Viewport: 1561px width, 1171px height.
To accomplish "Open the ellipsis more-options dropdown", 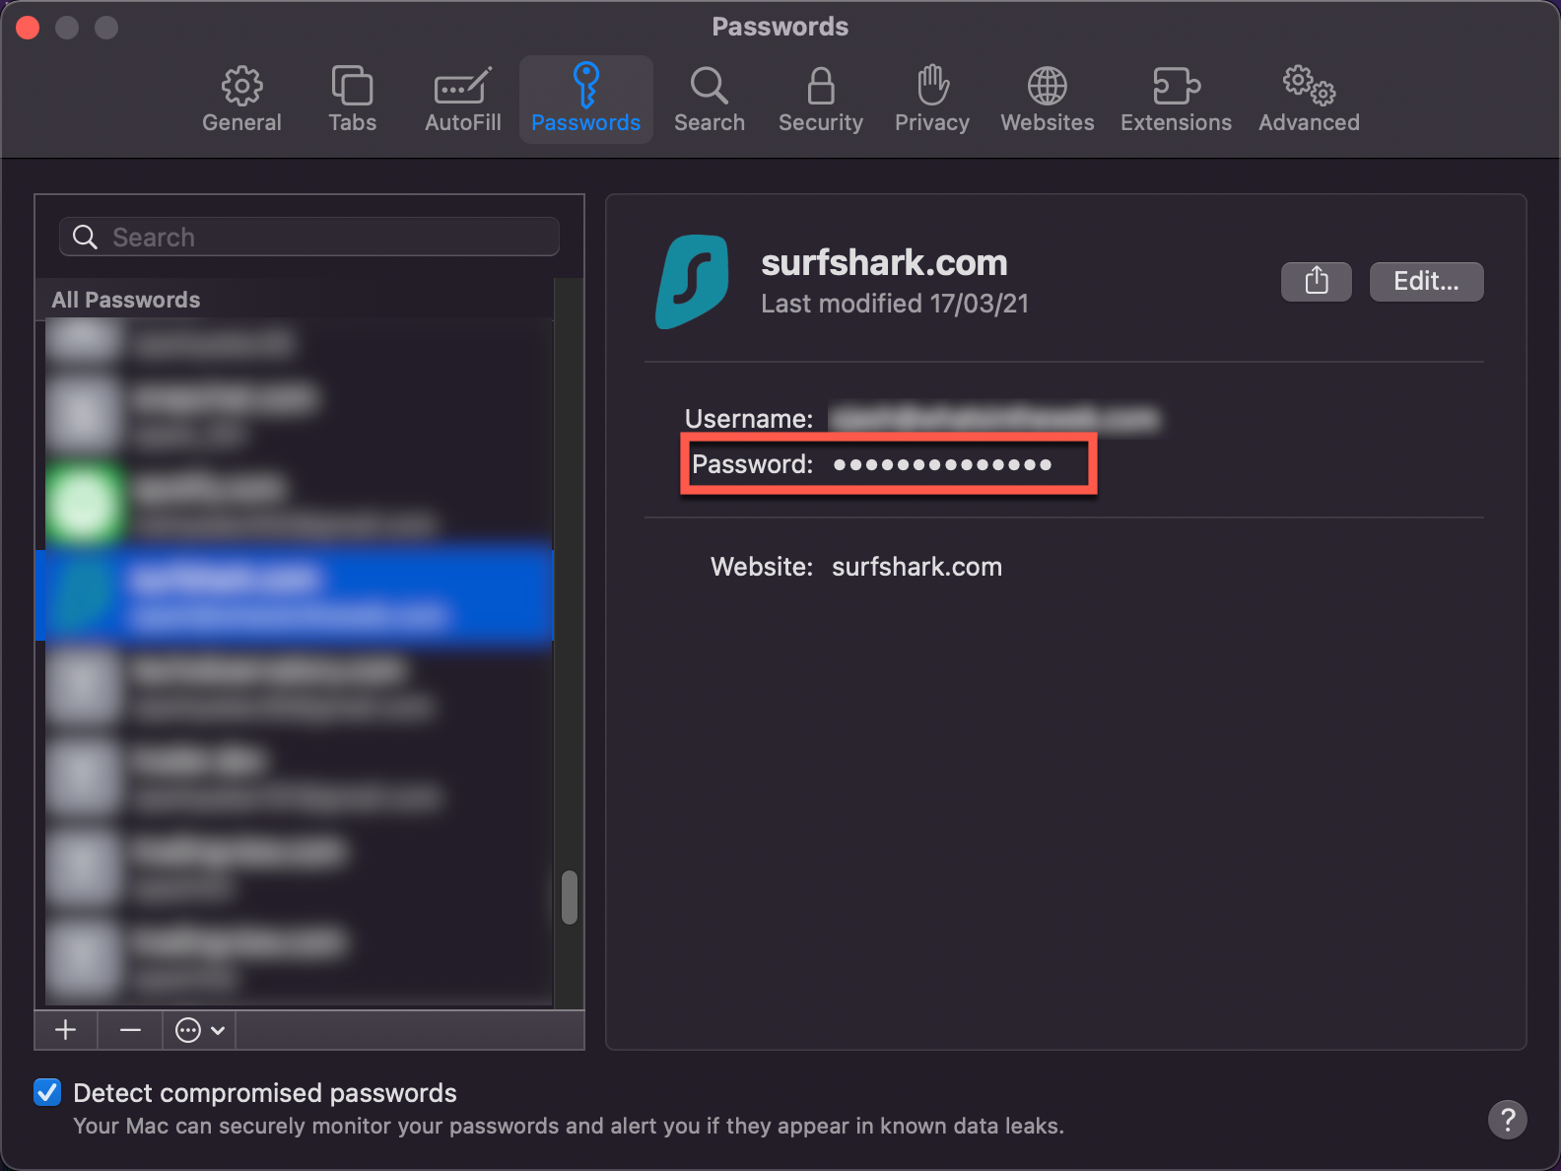I will 200,1030.
